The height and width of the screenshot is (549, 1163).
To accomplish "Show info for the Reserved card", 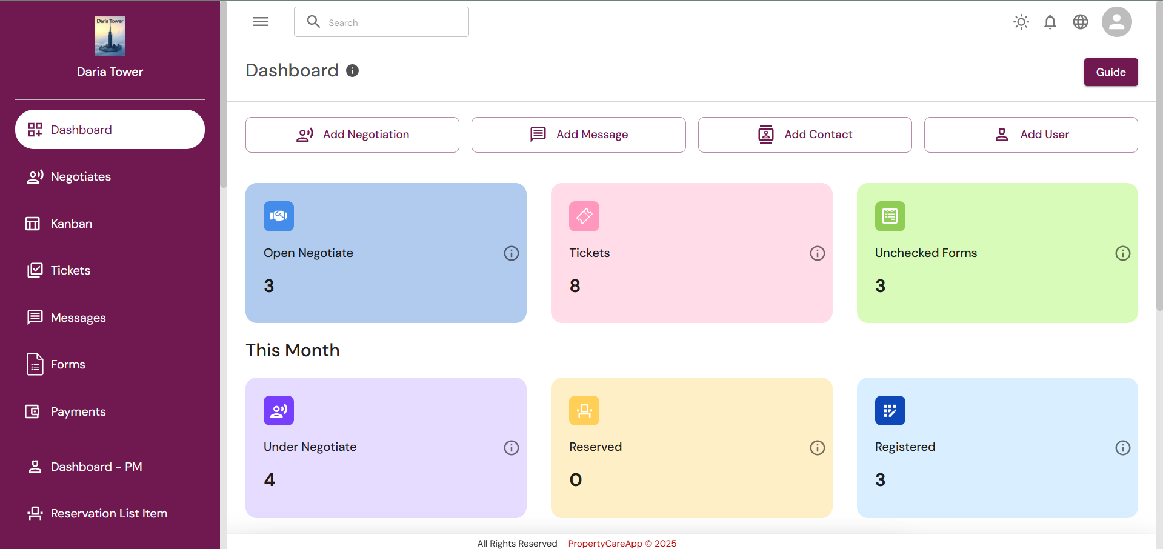I will tap(817, 448).
